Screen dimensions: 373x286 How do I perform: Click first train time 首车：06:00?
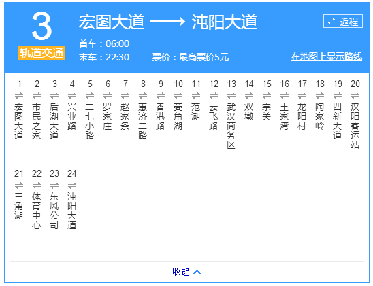coord(104,43)
